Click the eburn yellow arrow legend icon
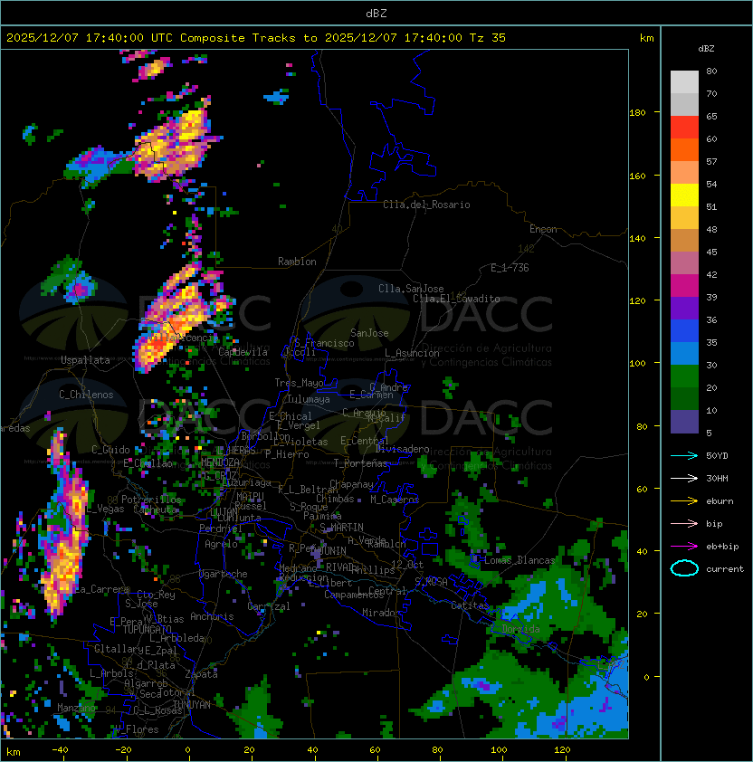 684,501
